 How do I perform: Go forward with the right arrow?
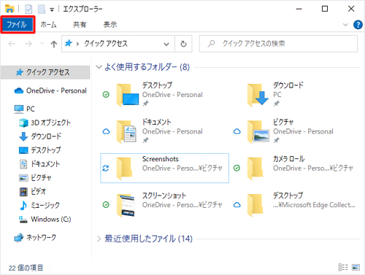pos(28,44)
